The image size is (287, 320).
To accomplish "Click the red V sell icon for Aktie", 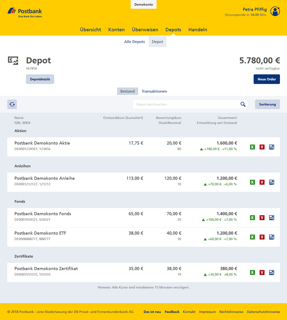I will pos(262,147).
